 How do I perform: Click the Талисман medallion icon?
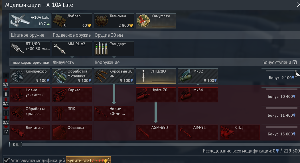tap(102, 20)
